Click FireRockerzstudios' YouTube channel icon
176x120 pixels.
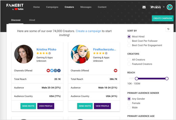pos(116,70)
